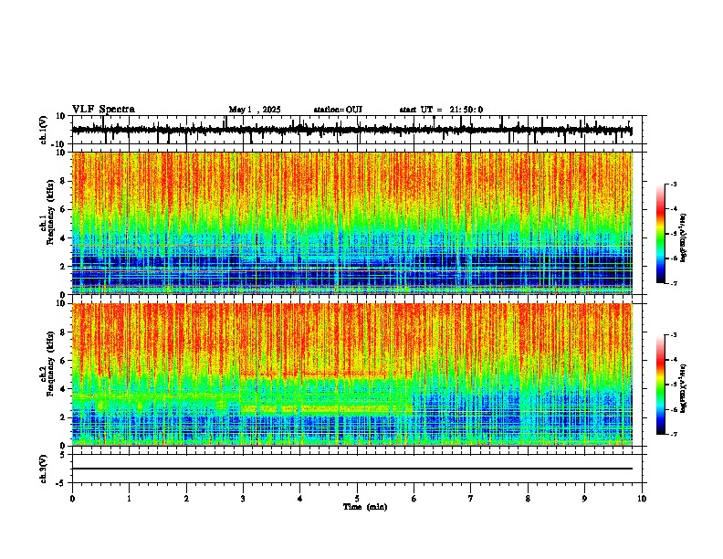Click the ch.1 voltage waveform trace panel
Viewport: 723px width, 559px height.
pyautogui.click(x=356, y=130)
